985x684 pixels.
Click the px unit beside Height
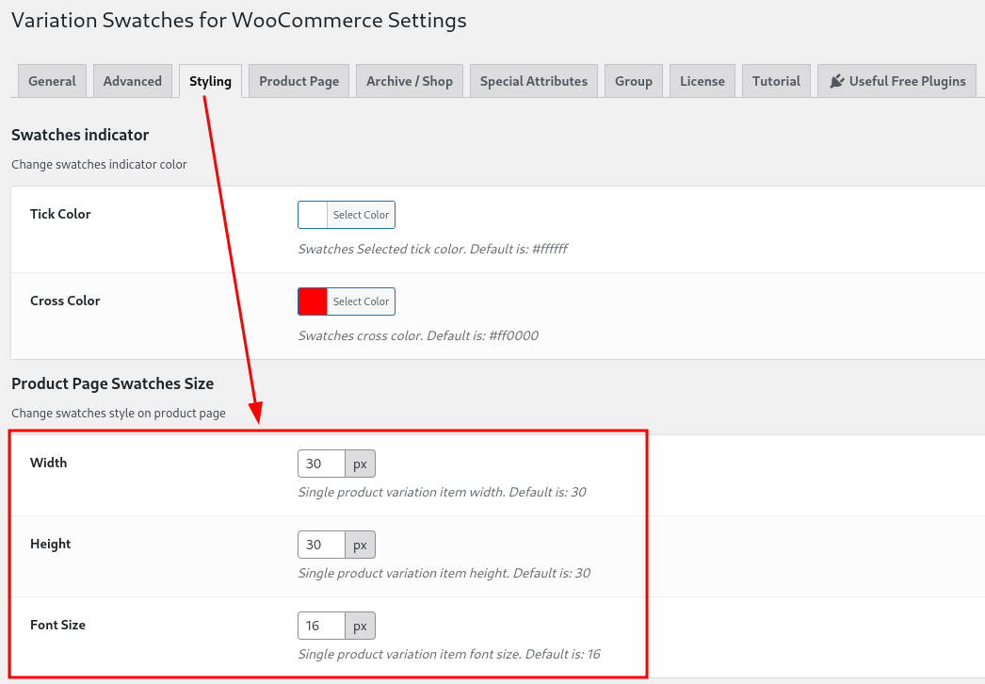[x=360, y=546]
